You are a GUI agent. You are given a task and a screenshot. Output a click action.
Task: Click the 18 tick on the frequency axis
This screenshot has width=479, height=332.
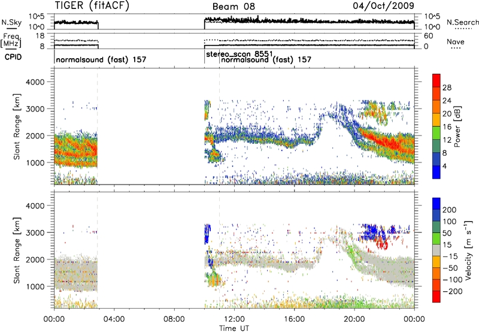click(40, 36)
